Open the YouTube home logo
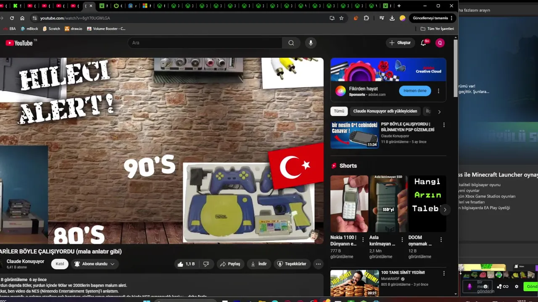 19,43
